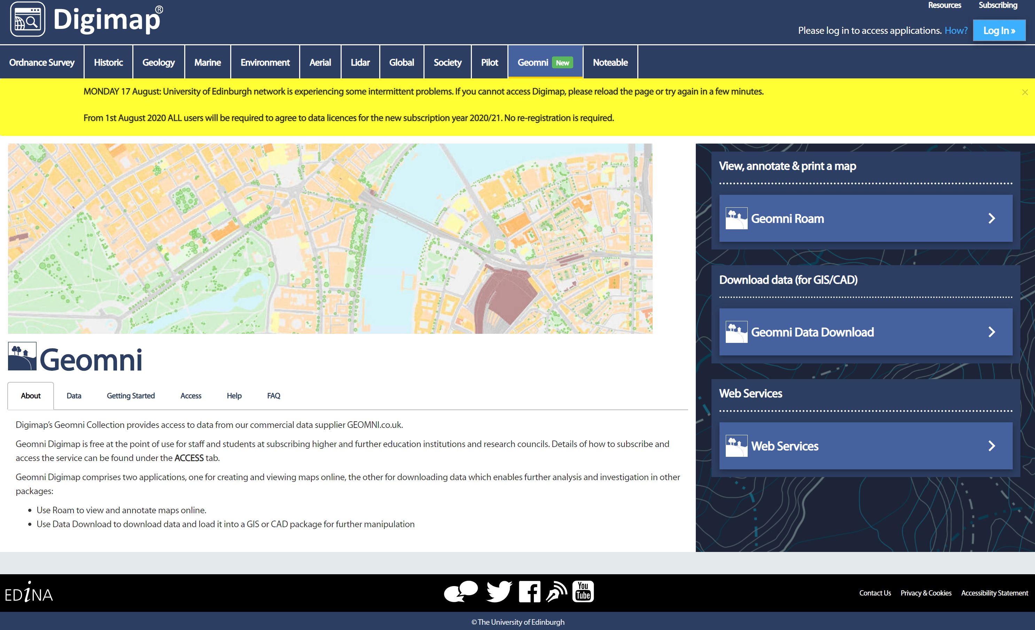Click '© The University of Edinburgh' text

pos(517,622)
